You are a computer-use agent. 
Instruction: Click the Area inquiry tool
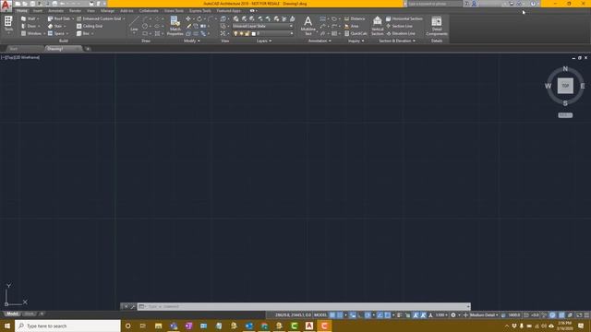click(x=351, y=26)
